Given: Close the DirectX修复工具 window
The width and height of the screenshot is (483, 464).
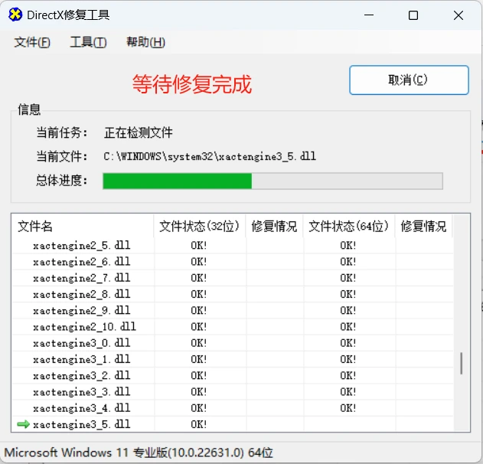Looking at the screenshot, I should click(x=459, y=15).
